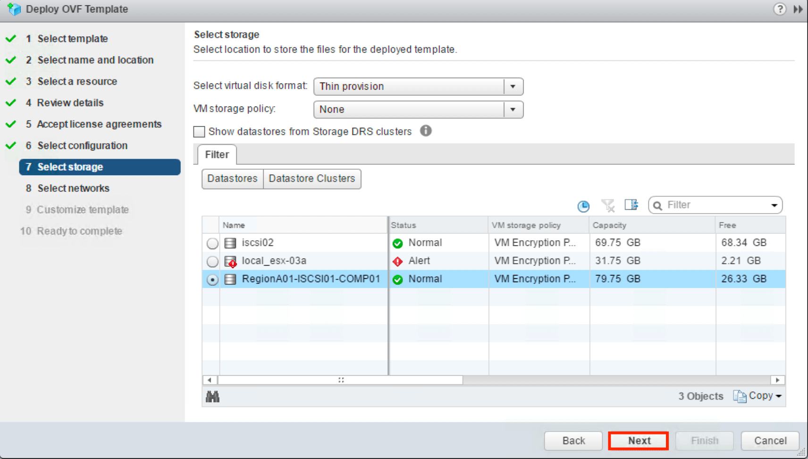The height and width of the screenshot is (459, 808).
Task: Go to step 3 Select a resource
Action: [77, 81]
